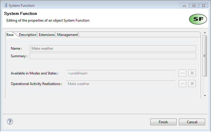Clear the Available in Modes and States value

pyautogui.click(x=192, y=73)
